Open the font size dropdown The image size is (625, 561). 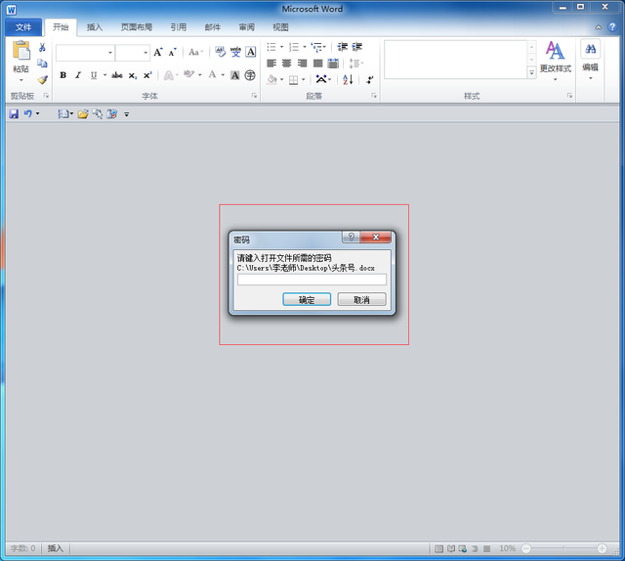point(146,53)
